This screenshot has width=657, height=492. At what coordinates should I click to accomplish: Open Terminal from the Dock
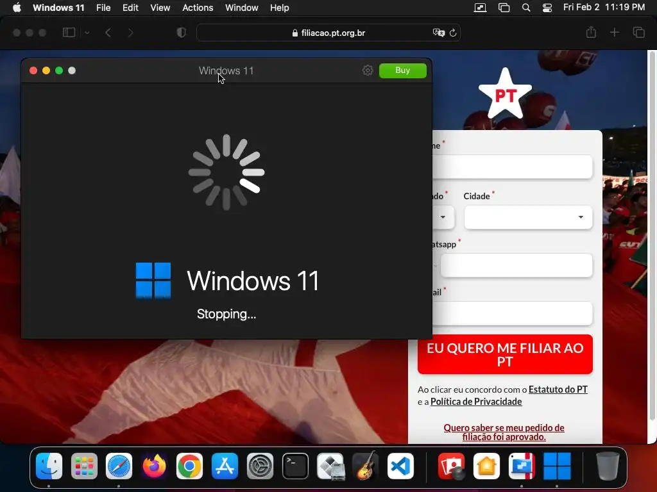295,466
